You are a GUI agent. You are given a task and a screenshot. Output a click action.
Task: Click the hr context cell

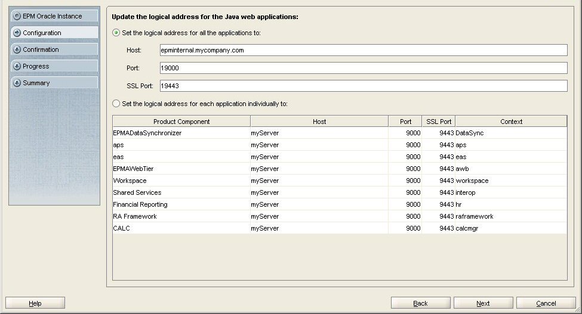pos(511,204)
